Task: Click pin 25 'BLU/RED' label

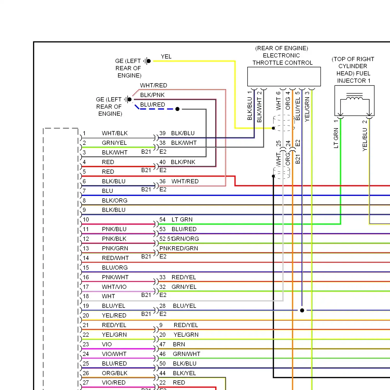Action: (114, 363)
